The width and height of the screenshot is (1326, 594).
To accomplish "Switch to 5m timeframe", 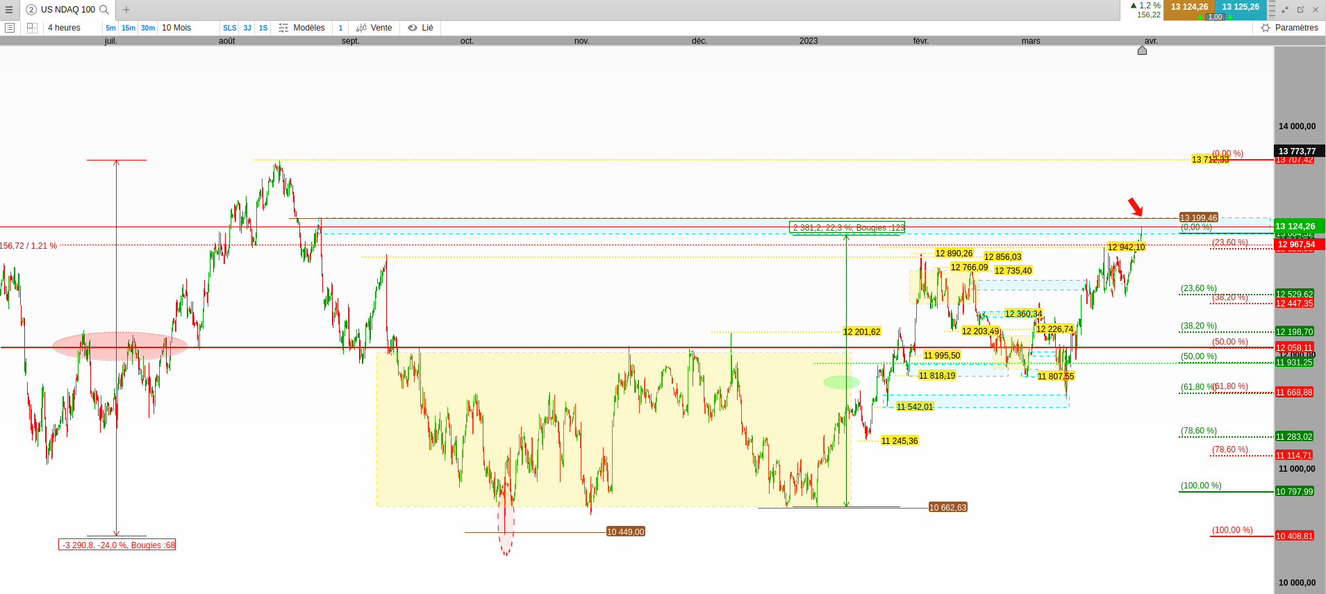I will tap(110, 28).
